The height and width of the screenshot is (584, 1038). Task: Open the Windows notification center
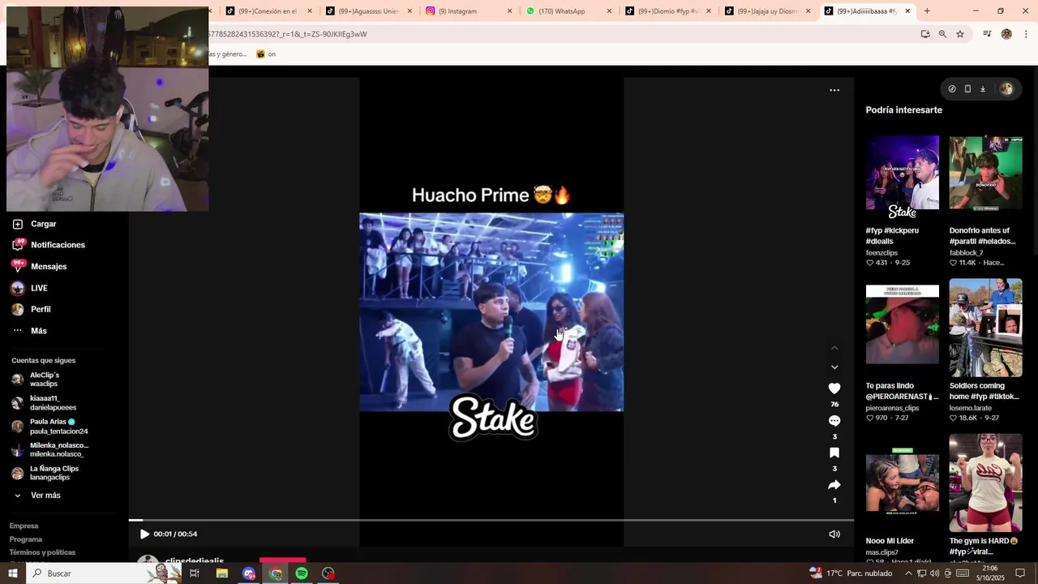point(1020,573)
